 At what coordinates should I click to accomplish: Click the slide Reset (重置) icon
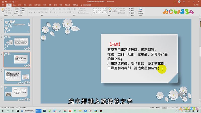[x=21, y=11]
